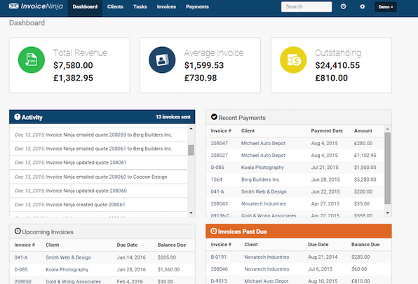Click the Outstanding $24,410.55 value
Viewport: 418px width, 284px height.
click(337, 65)
